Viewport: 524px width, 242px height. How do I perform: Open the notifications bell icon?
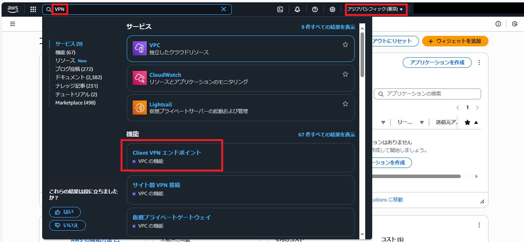[298, 9]
